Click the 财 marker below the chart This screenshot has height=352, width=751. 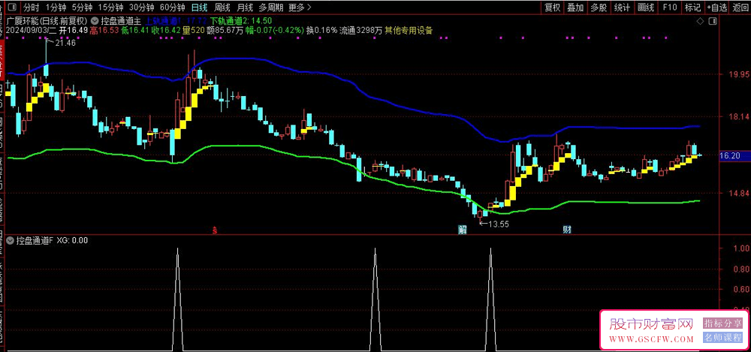[x=566, y=230]
